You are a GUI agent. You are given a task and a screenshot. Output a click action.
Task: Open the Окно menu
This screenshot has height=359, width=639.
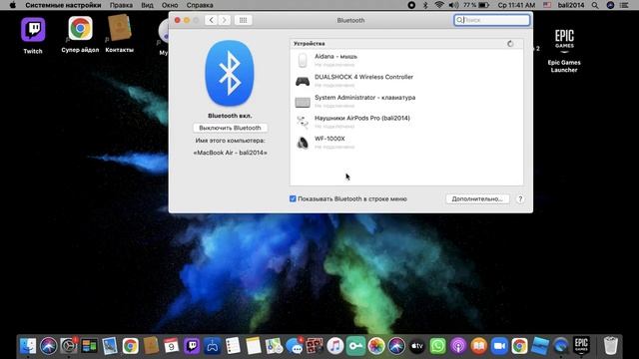[x=170, y=5]
